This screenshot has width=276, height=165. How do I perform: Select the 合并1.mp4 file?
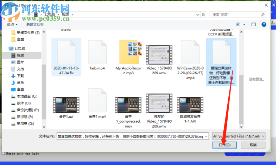tap(97, 103)
